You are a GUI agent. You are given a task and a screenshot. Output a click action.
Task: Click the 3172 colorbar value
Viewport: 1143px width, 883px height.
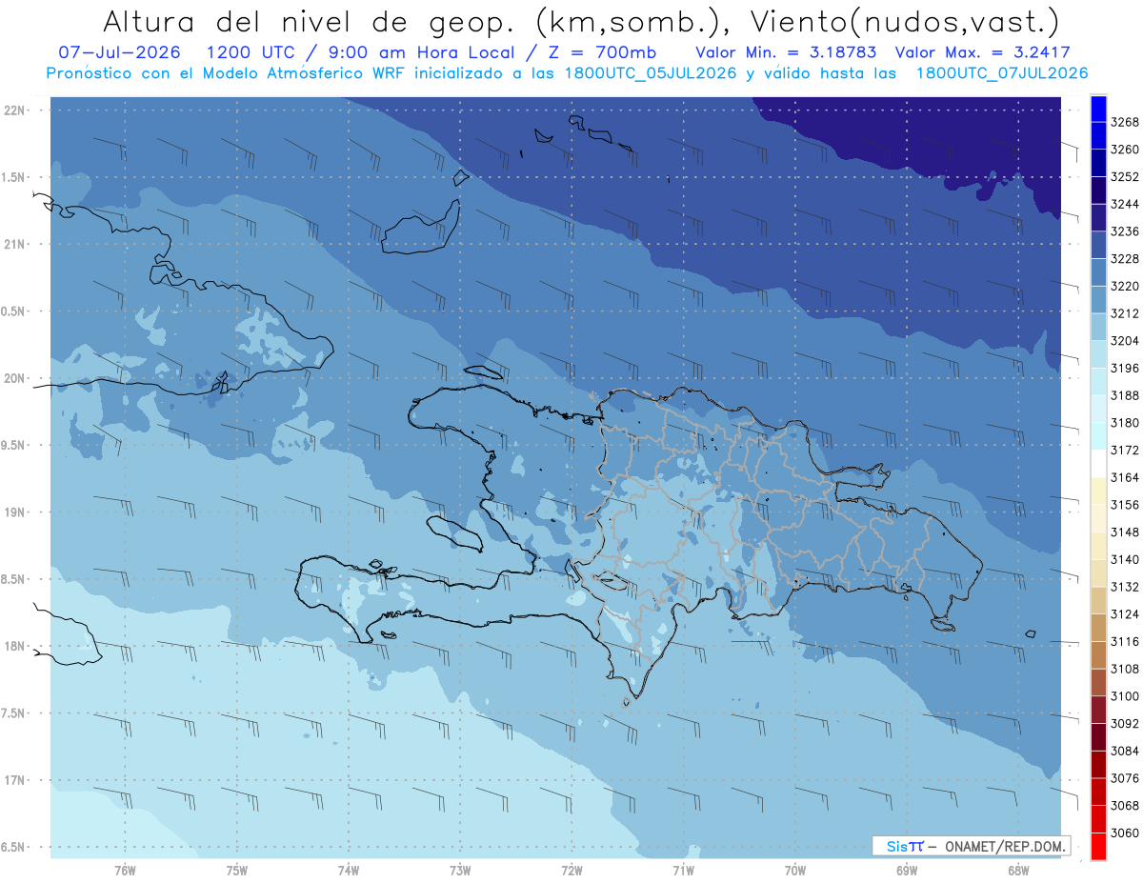click(1124, 451)
